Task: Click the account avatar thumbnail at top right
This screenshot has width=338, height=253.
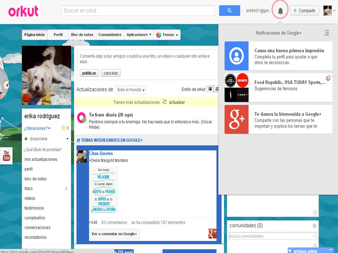Action: (x=327, y=11)
